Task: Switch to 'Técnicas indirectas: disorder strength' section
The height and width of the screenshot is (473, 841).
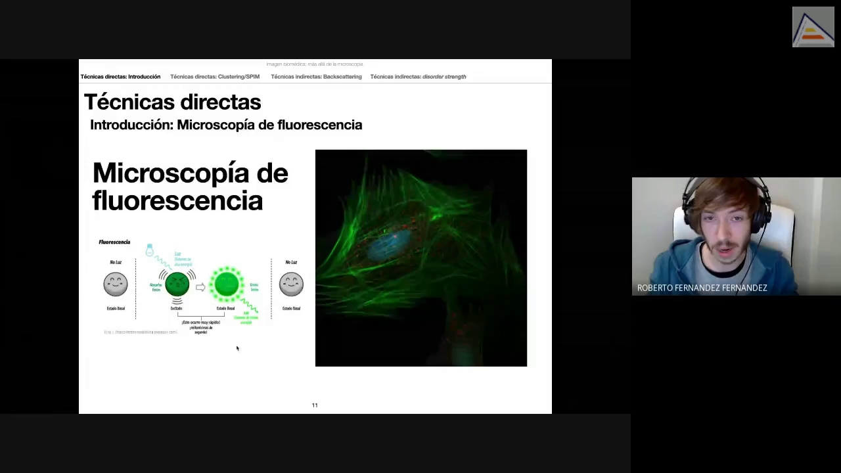Action: pos(418,77)
